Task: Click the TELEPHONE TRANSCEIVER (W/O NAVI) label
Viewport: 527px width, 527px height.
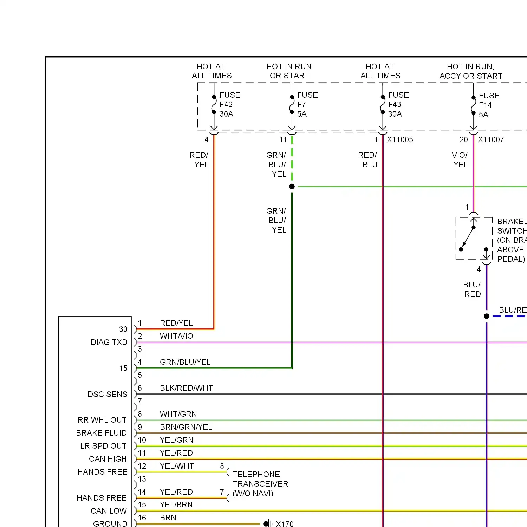Action: pyautogui.click(x=260, y=484)
